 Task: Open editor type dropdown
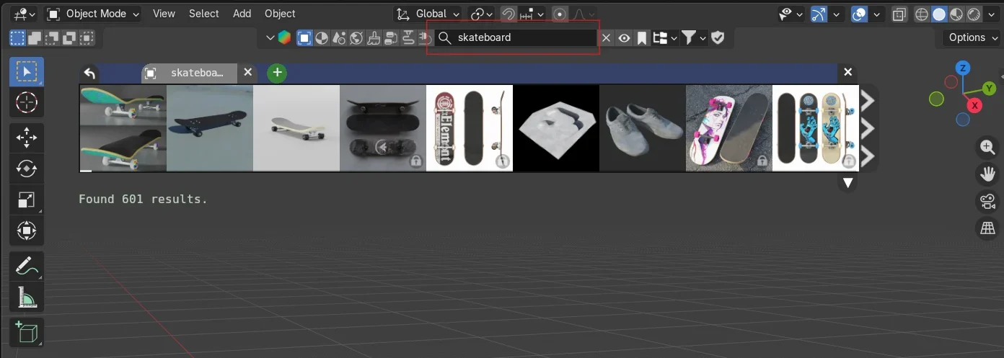tap(25, 14)
